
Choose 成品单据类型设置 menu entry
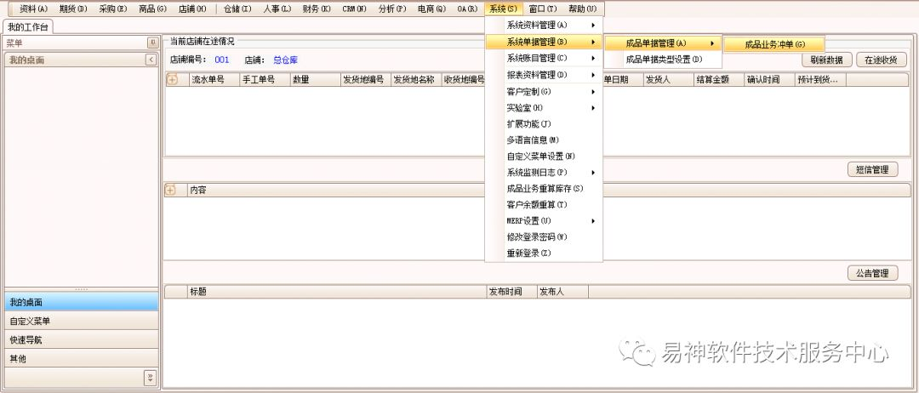click(664, 60)
